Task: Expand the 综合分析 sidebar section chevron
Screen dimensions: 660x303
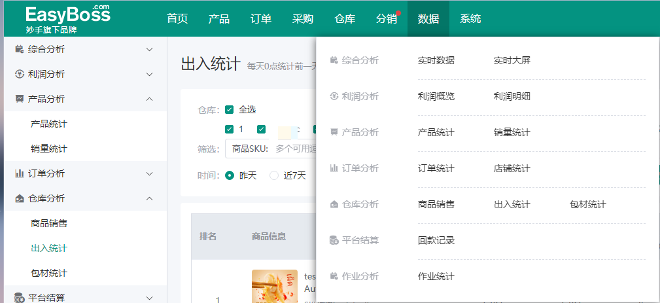Action: point(149,49)
